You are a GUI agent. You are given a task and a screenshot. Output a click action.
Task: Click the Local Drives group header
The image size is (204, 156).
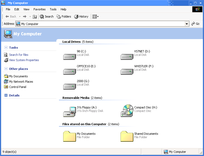[78, 42]
